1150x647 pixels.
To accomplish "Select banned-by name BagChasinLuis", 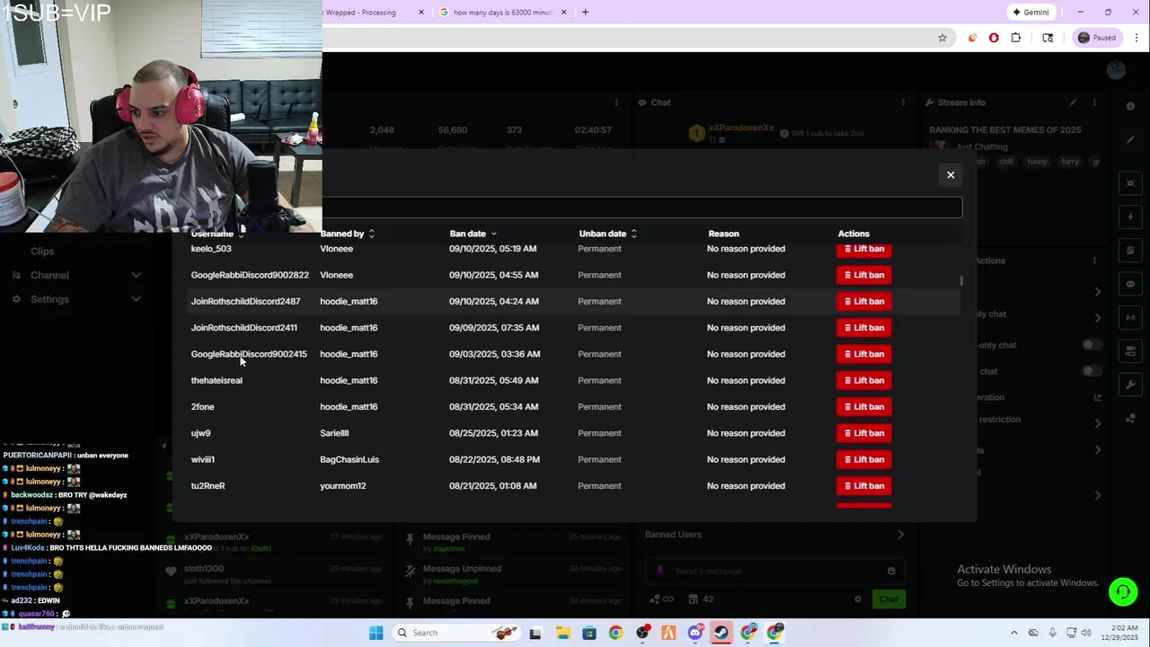I will [349, 459].
